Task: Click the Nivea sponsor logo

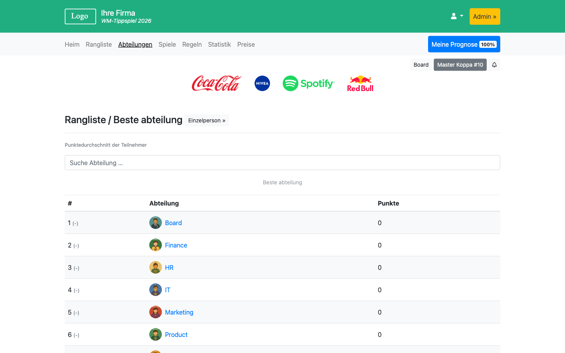Action: pos(262,84)
